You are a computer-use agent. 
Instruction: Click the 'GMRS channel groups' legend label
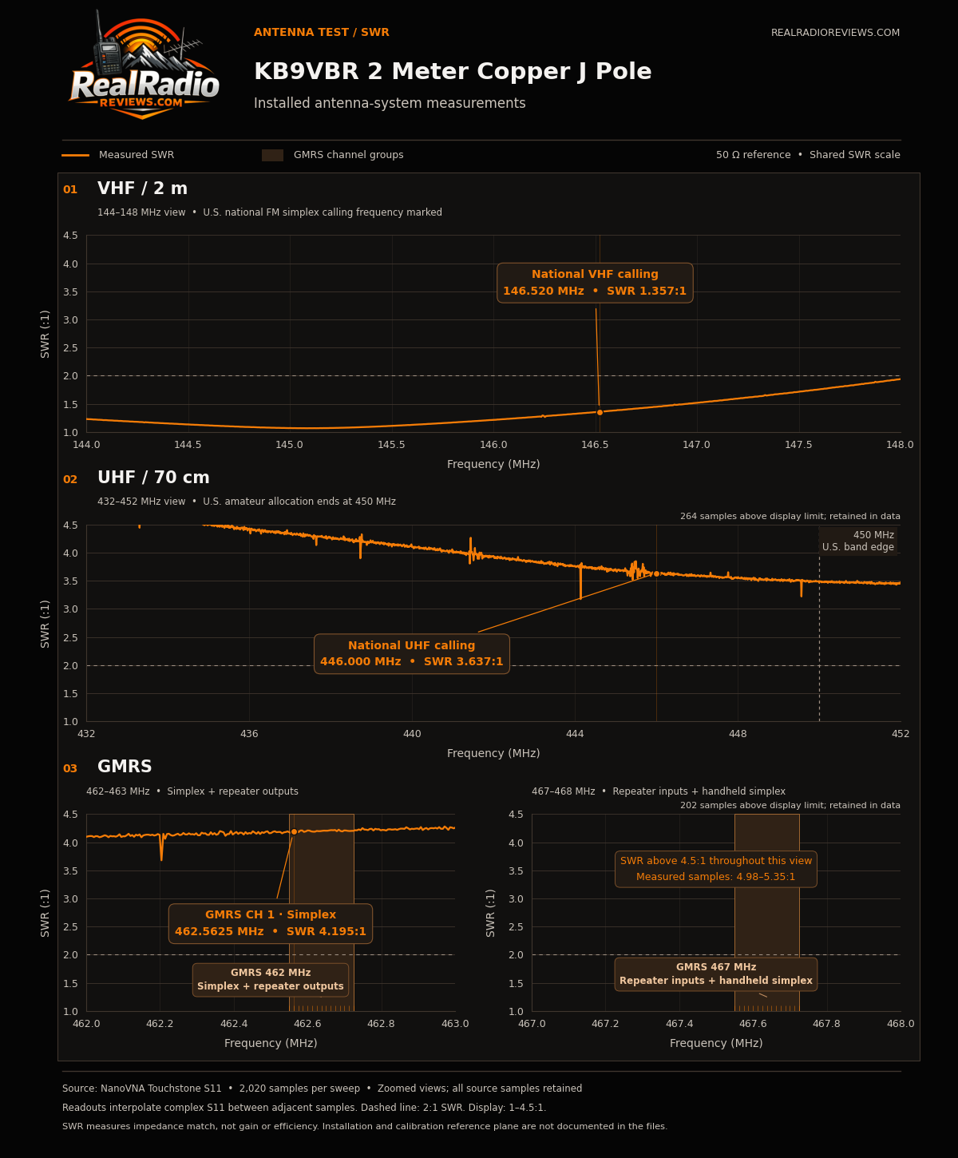(x=349, y=155)
